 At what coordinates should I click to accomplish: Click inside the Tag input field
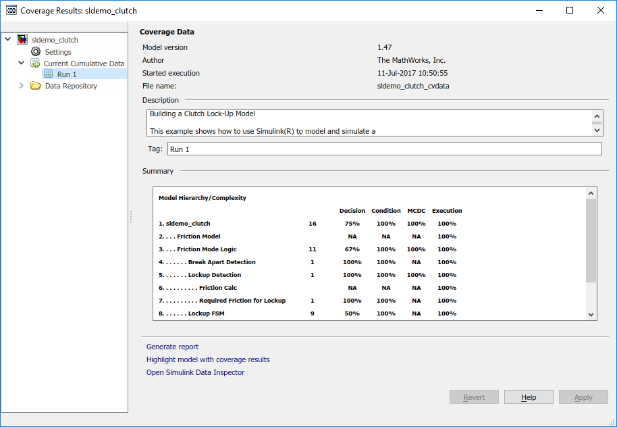tap(383, 149)
